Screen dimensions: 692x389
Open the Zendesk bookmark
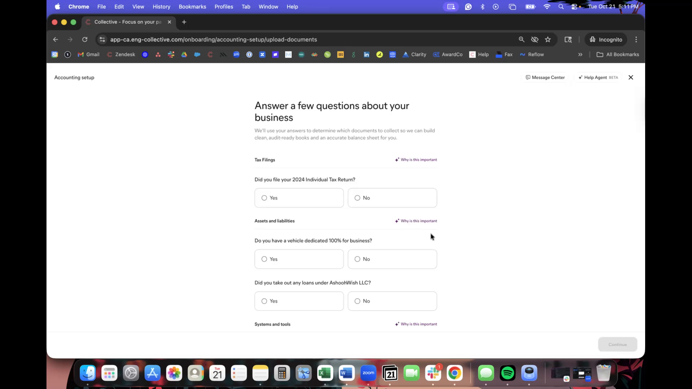(x=121, y=54)
